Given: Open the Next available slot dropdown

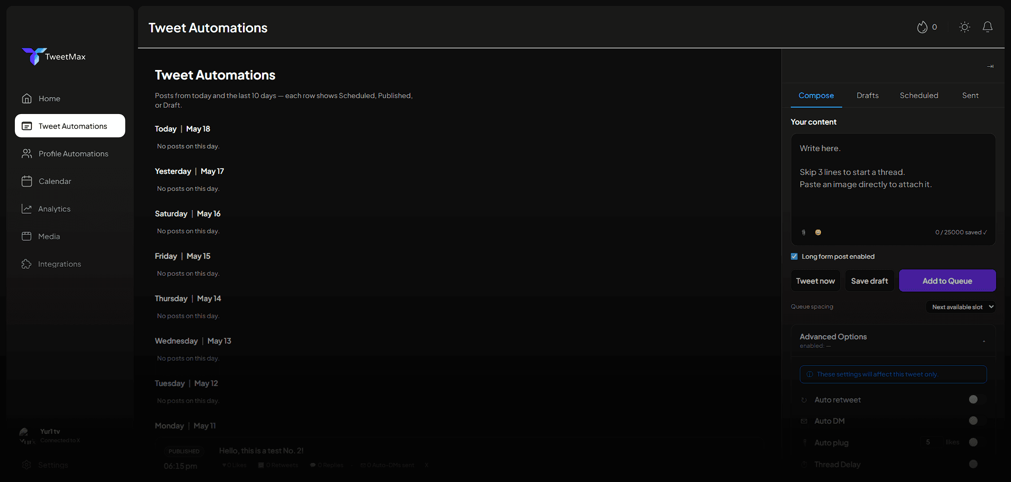Looking at the screenshot, I should click(x=961, y=307).
